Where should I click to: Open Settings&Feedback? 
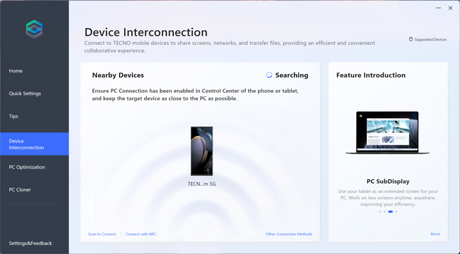[x=31, y=243]
